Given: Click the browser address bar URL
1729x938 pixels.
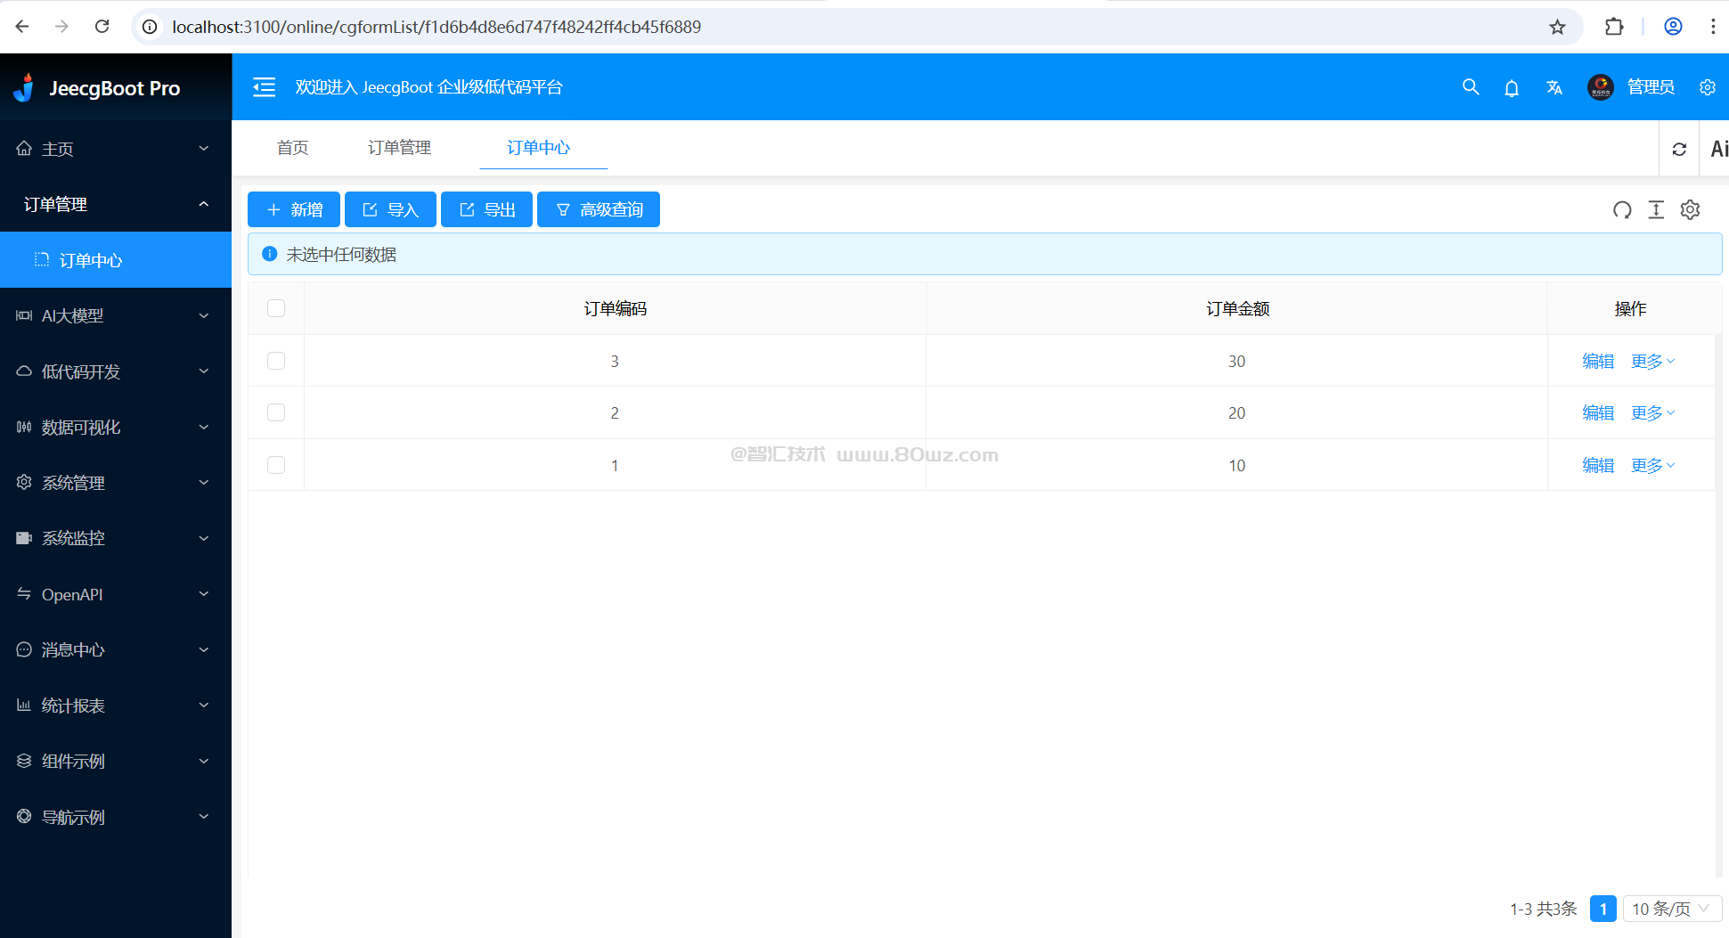Looking at the screenshot, I should 436,27.
